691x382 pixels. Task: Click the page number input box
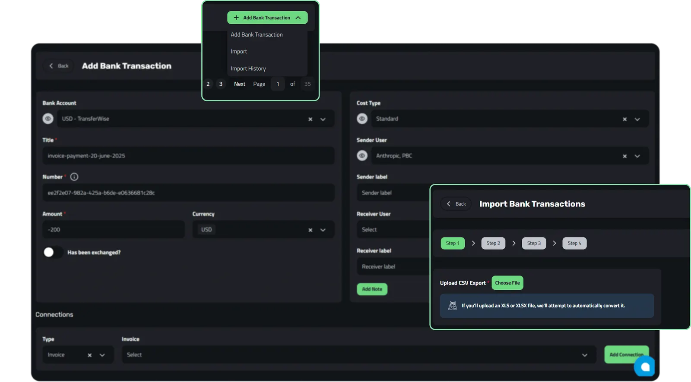278,84
